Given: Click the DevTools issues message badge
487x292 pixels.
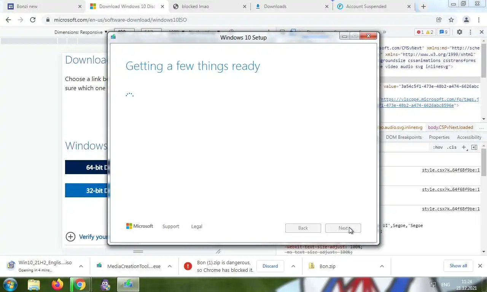Looking at the screenshot, I should click(x=444, y=32).
